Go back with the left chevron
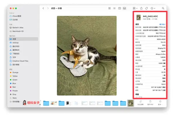The height and width of the screenshot is (117, 174). pyautogui.click(x=43, y=8)
